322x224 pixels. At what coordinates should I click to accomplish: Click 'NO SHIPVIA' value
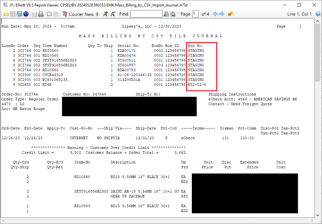pos(108,138)
